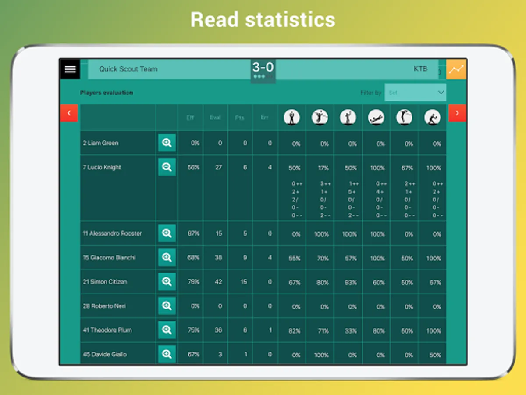Select player row 7 Lucio Knight

coord(263,188)
